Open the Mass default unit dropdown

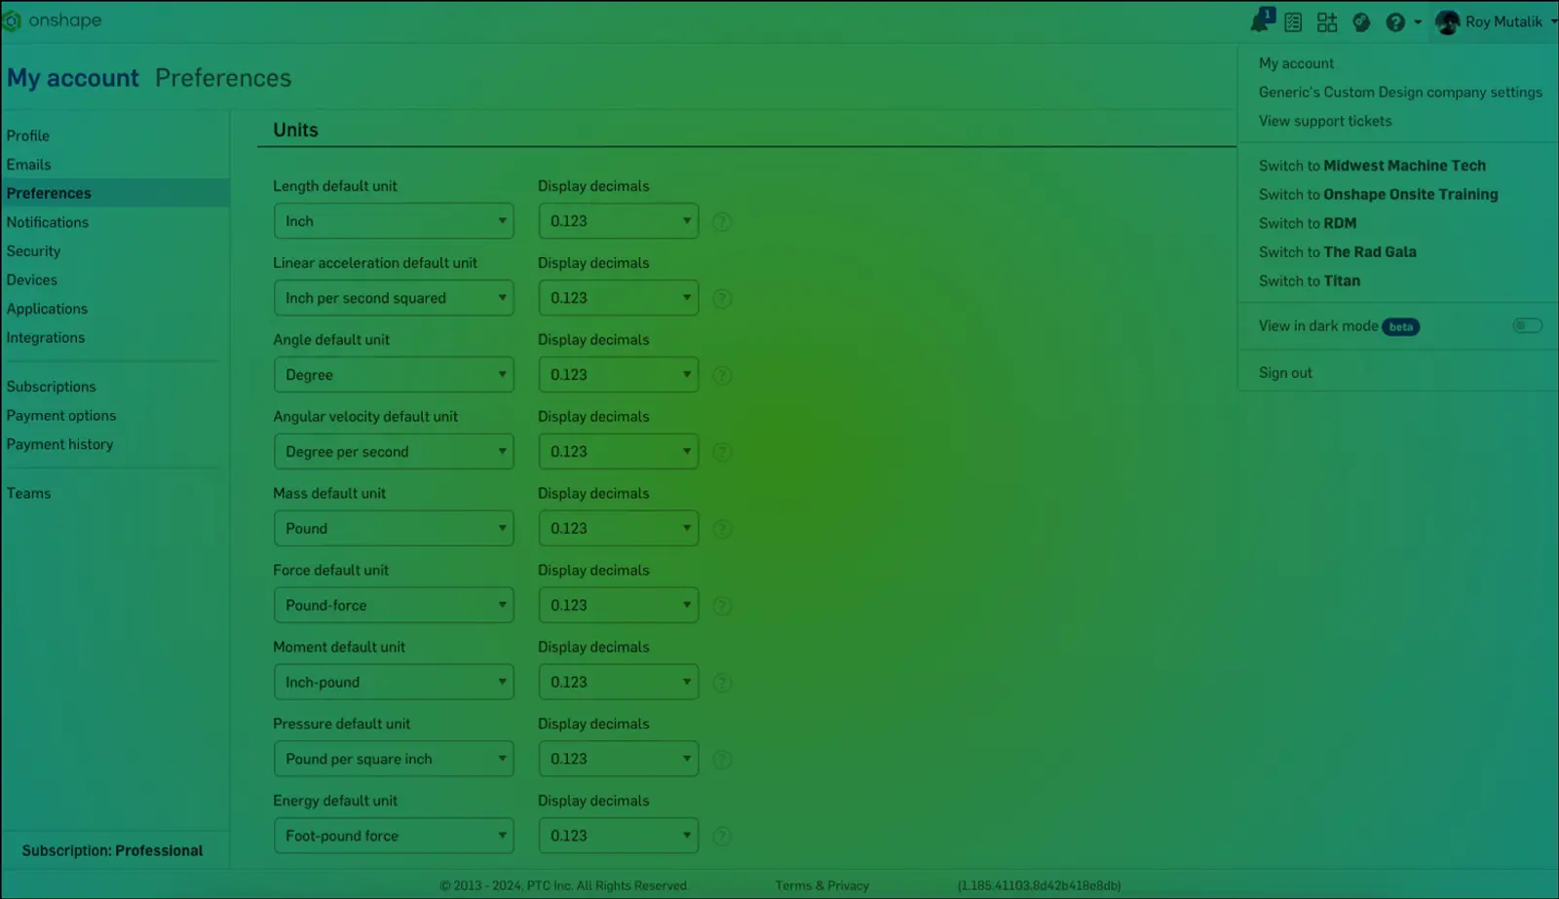pos(394,529)
